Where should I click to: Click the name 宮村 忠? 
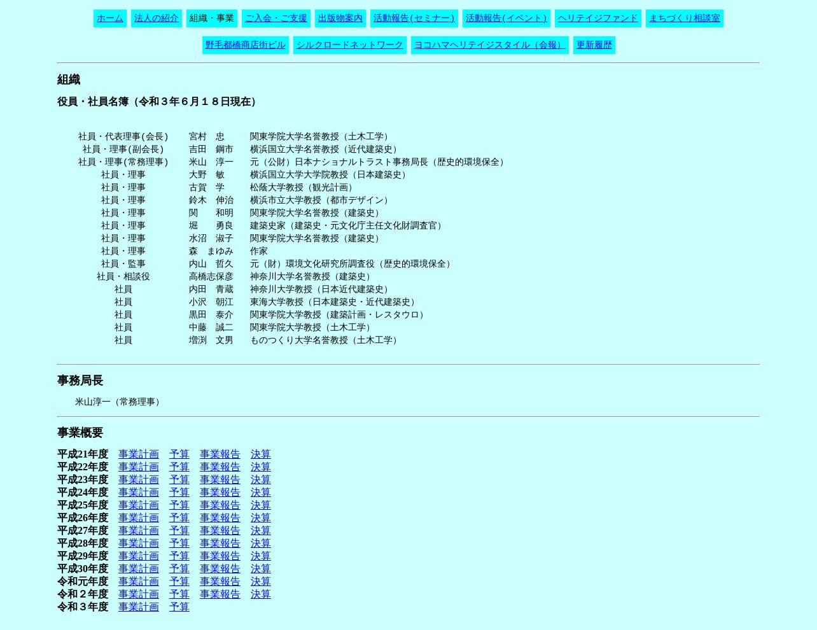tap(207, 137)
